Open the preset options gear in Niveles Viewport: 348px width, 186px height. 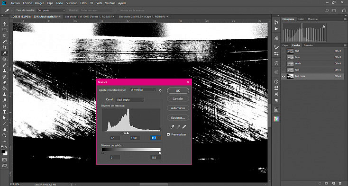[161, 90]
